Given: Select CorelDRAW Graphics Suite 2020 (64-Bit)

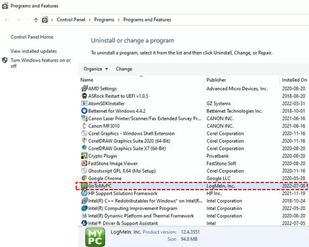Looking at the screenshot, I should pyautogui.click(x=129, y=141).
